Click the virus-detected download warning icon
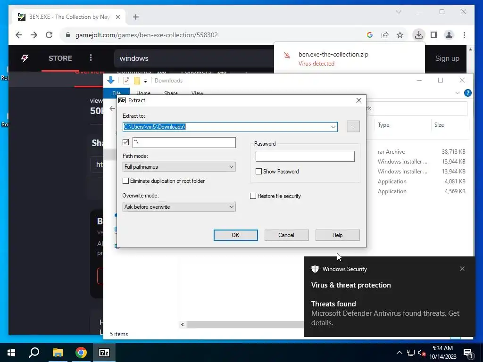 (287, 56)
